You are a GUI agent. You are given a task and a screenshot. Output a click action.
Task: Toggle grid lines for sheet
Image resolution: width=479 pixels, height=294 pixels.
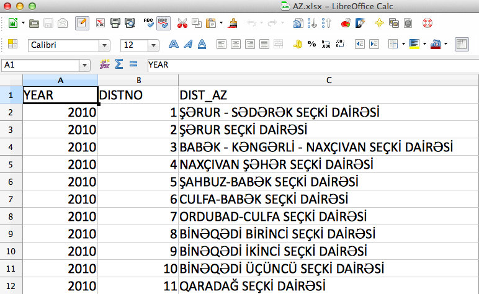pos(460,44)
